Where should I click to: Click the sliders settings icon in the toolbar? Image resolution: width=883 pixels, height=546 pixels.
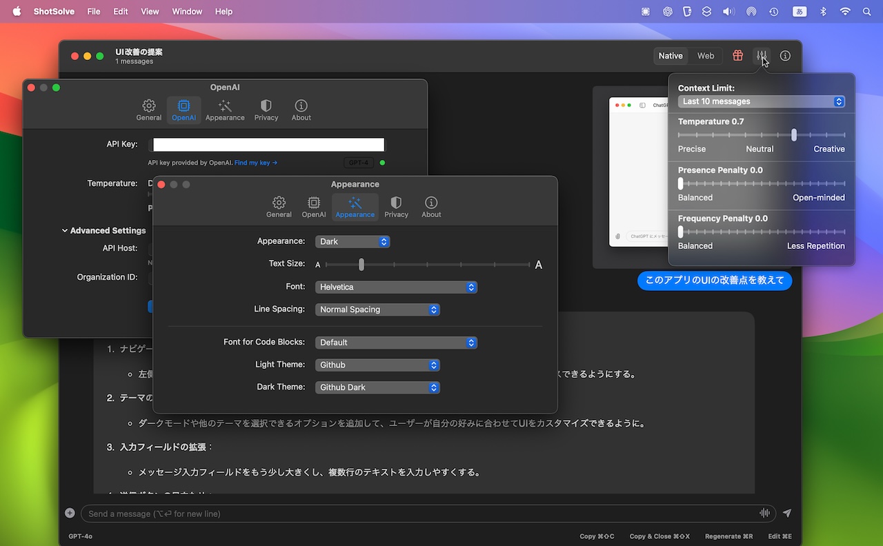pos(762,56)
